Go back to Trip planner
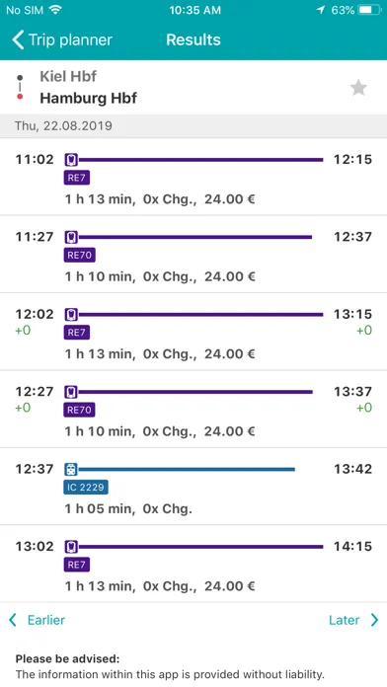This screenshot has height=687, width=387. [62, 39]
